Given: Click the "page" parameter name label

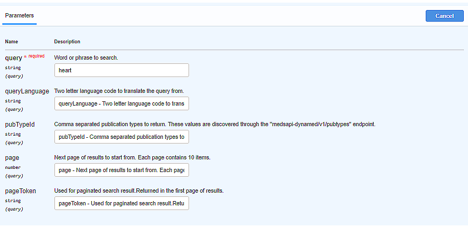Looking at the screenshot, I should click(x=12, y=158).
